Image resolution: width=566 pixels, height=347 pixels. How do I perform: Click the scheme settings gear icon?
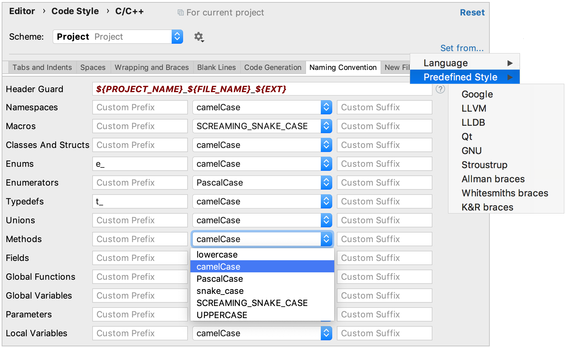(x=199, y=37)
